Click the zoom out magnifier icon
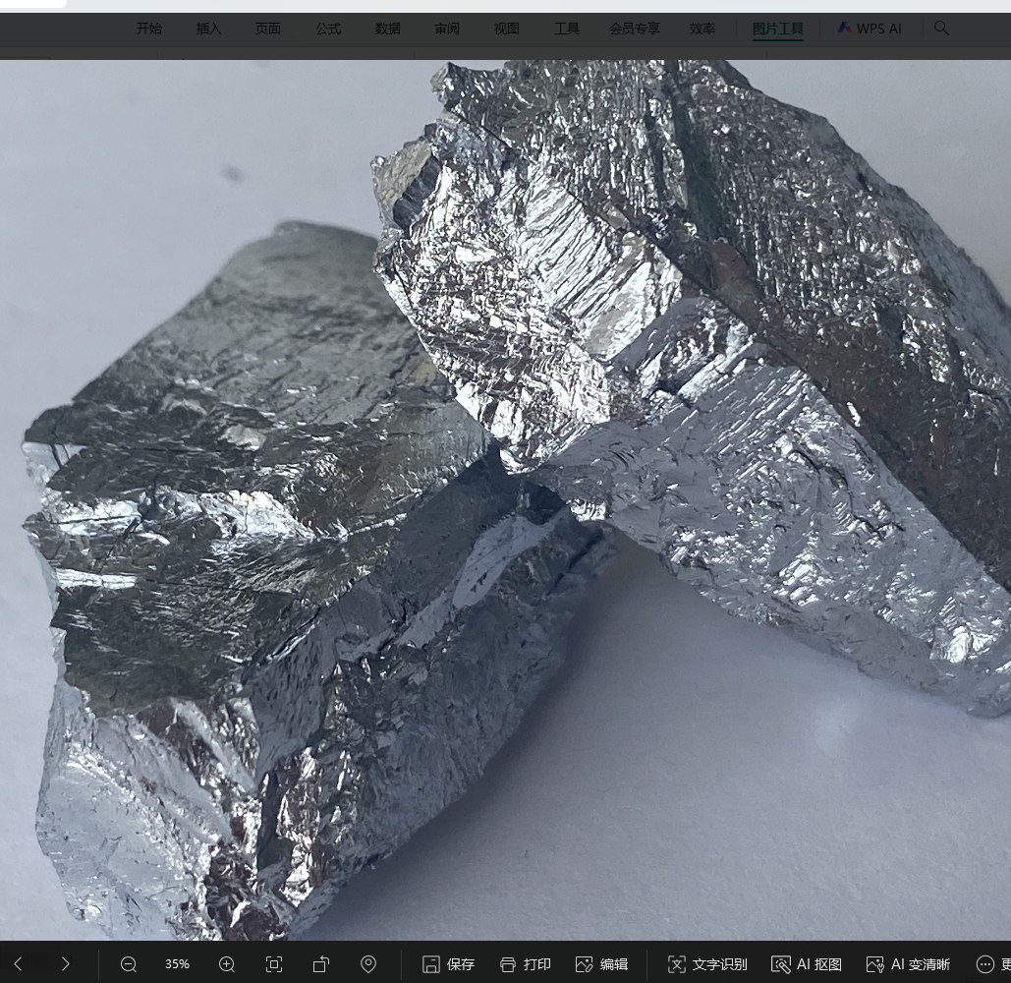Screen dimensions: 1011x983 point(129,964)
